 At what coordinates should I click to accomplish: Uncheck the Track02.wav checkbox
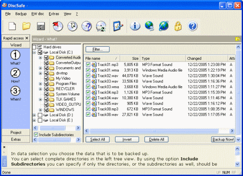[x=88, y=76]
